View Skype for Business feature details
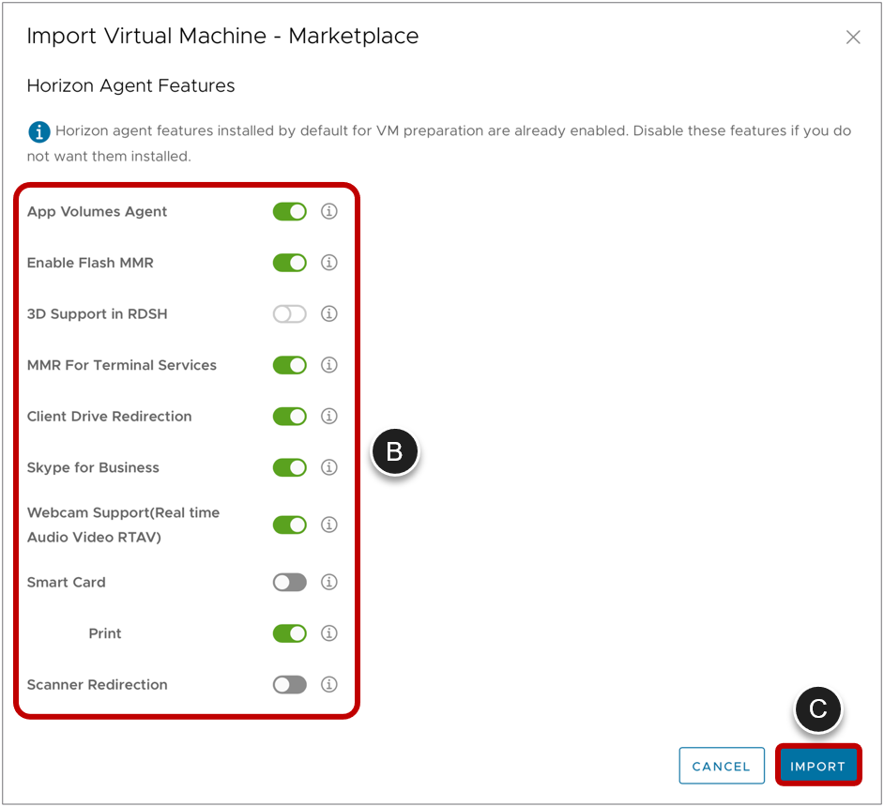This screenshot has height=807, width=884. (328, 467)
